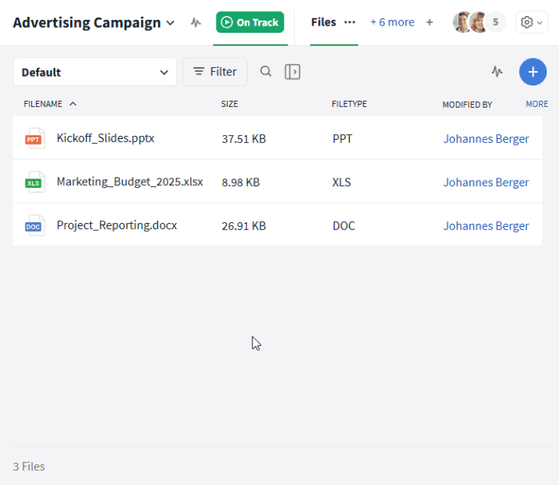559x485 pixels.
Task: Open the Files tab three-dot options
Action: point(350,22)
